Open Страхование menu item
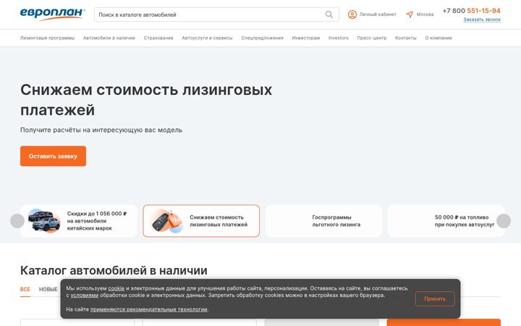 [x=158, y=38]
